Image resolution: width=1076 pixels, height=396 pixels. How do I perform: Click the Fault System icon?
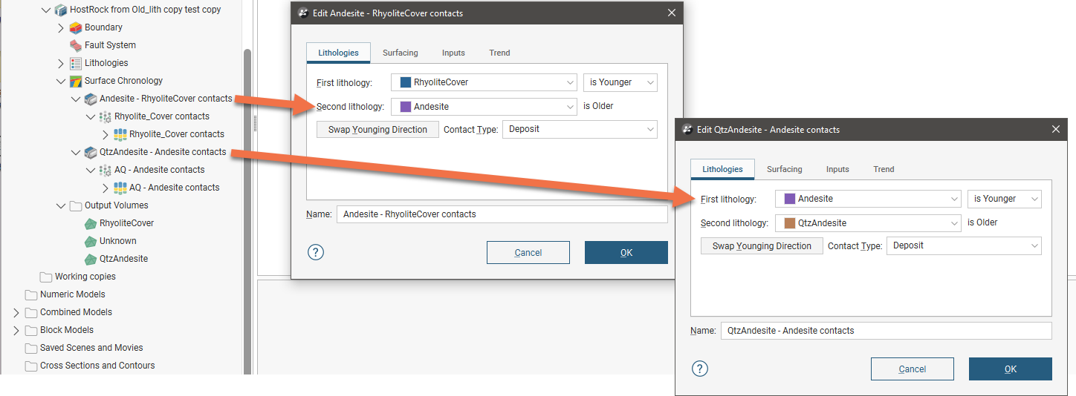click(x=75, y=45)
